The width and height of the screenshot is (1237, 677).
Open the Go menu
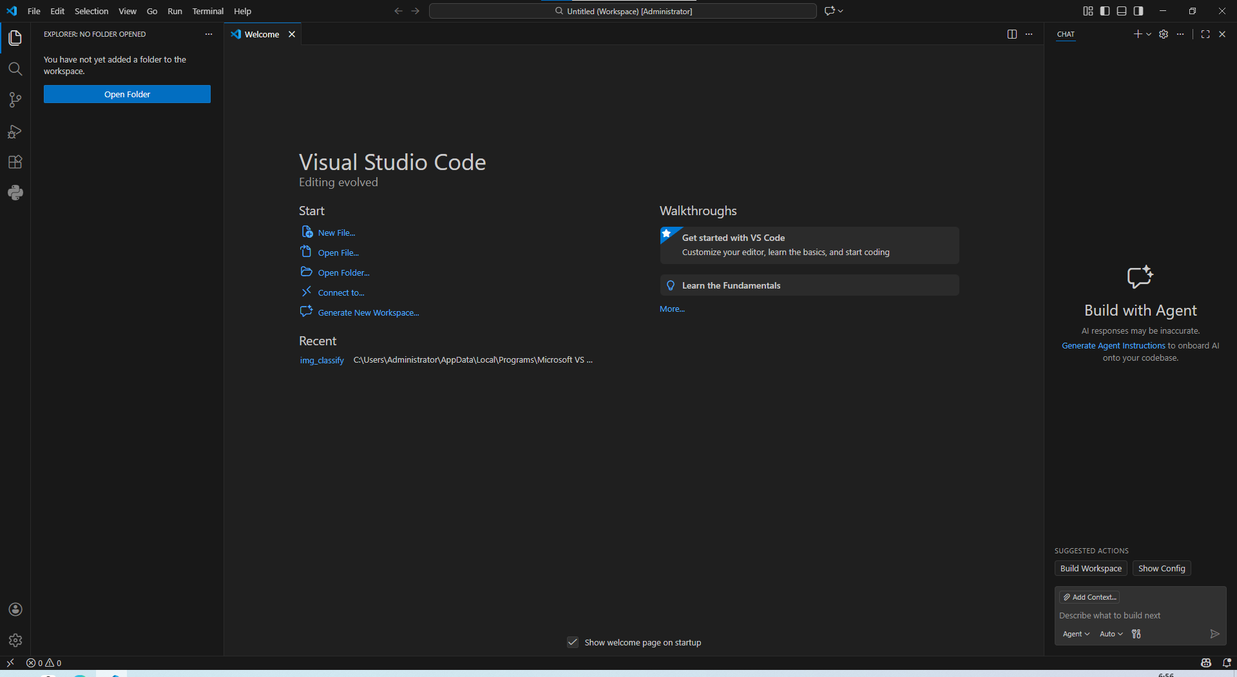coord(152,11)
